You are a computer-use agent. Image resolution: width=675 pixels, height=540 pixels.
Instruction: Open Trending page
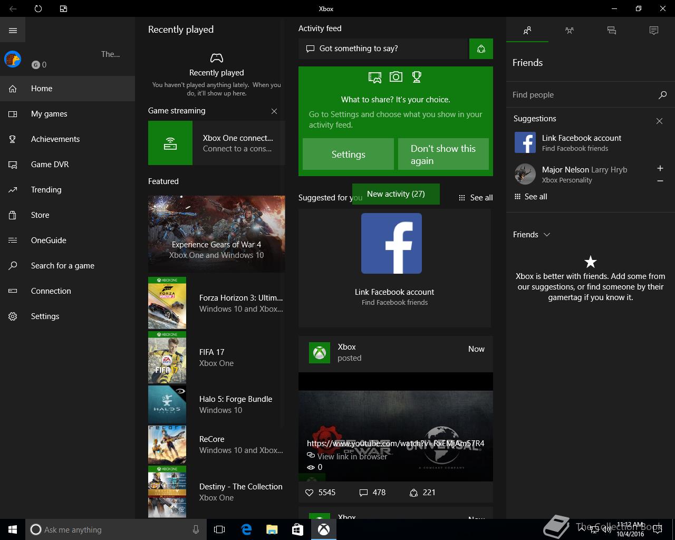[x=67, y=190]
